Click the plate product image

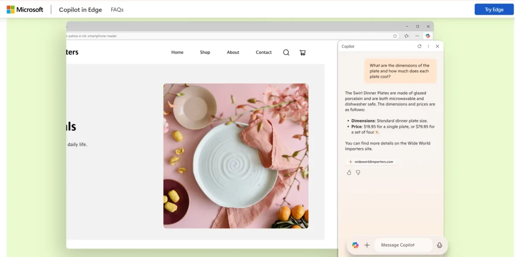(236, 156)
